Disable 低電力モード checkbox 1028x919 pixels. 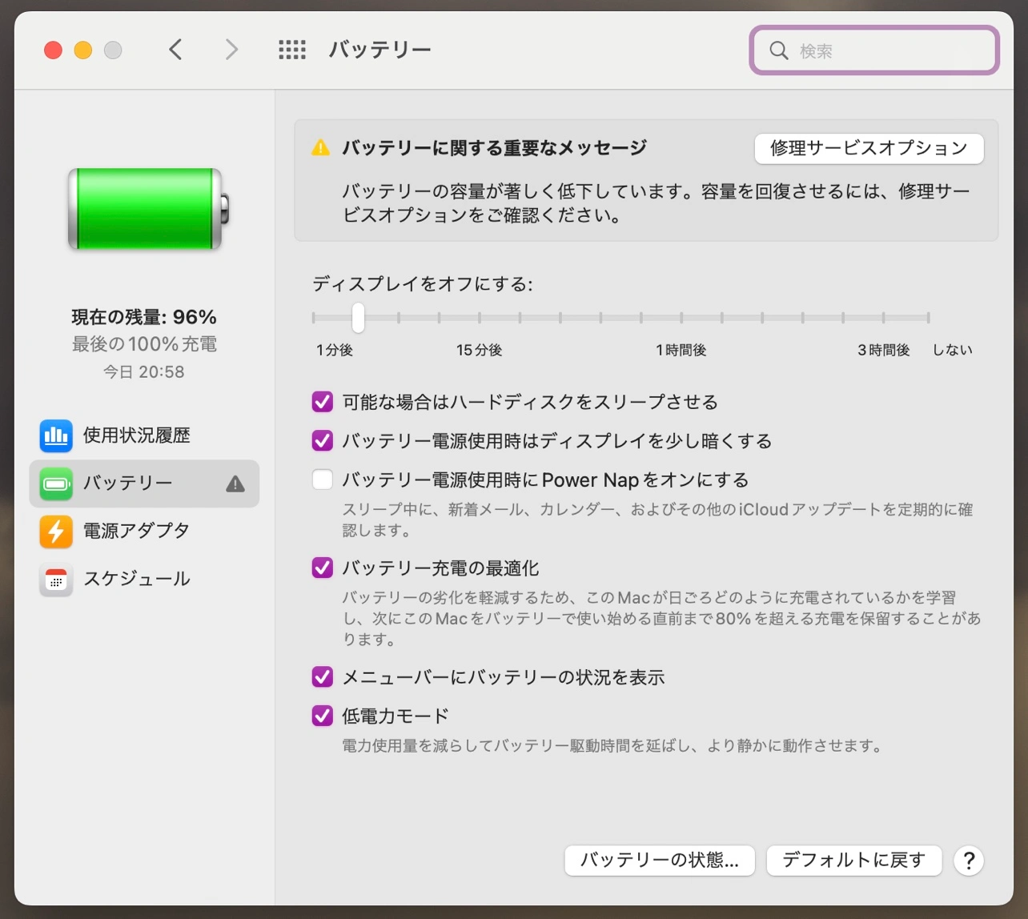[x=323, y=716]
